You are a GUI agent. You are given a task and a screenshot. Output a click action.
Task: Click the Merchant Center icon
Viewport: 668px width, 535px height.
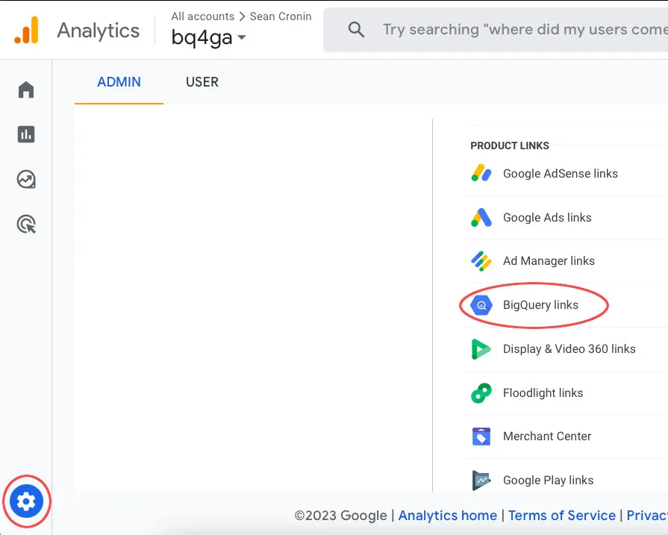(481, 437)
